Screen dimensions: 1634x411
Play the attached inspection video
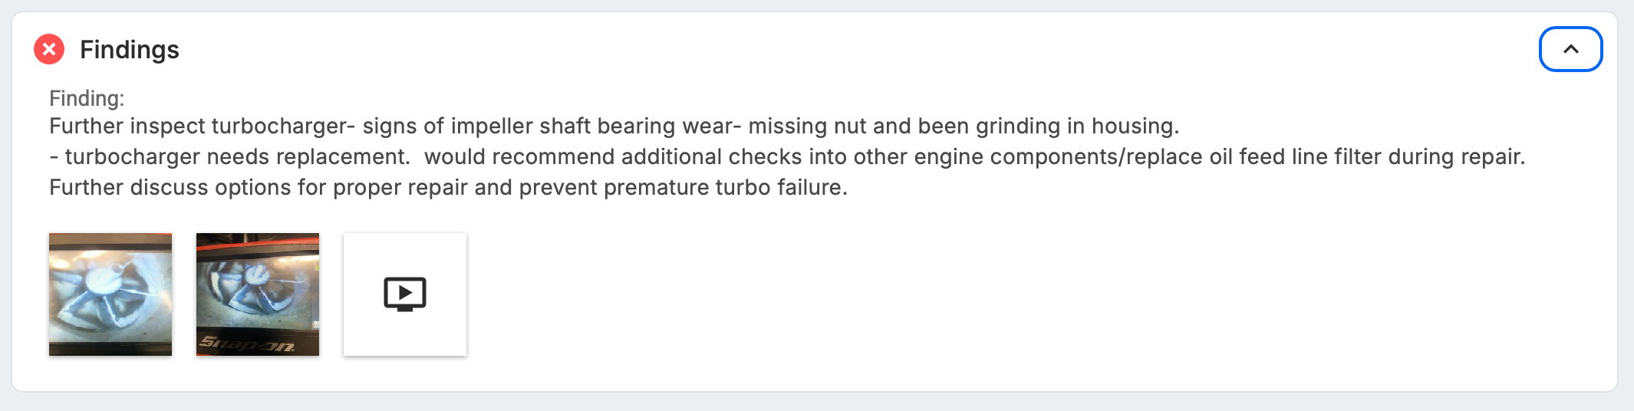point(405,294)
